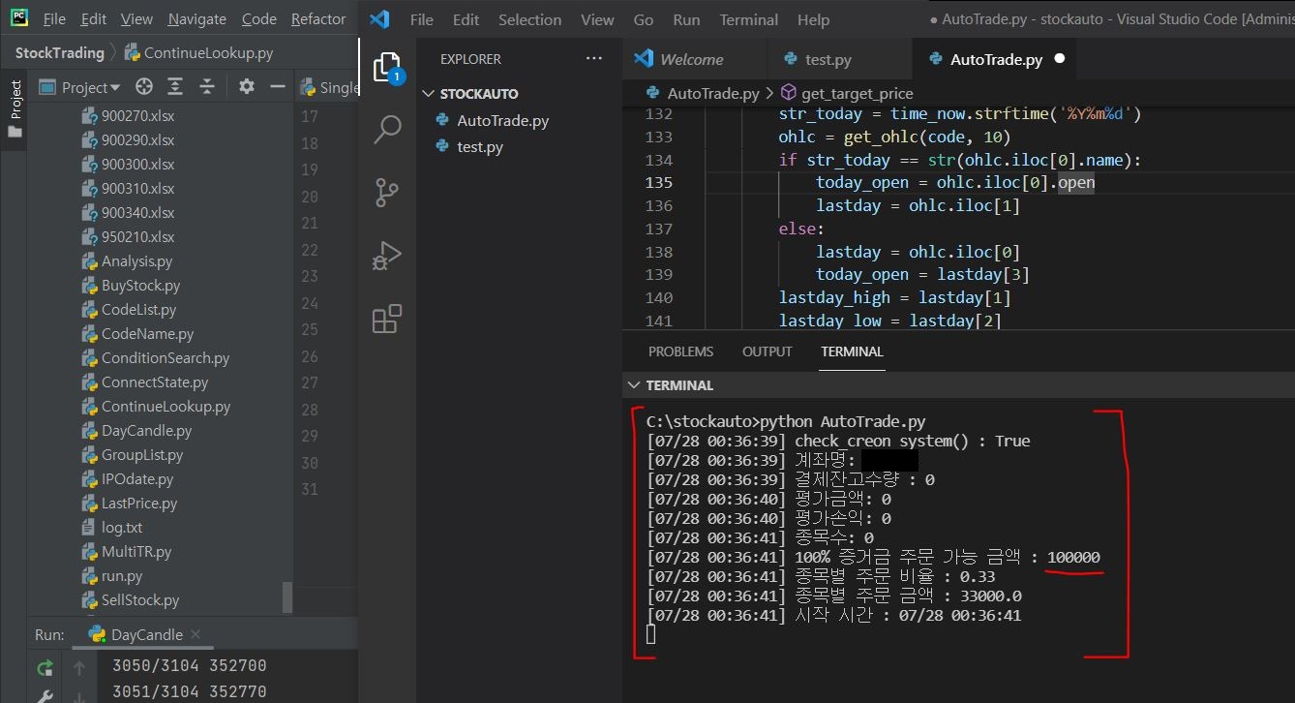Screen dimensions: 1295x703
Task: Open PyCharm Project panel settings gear
Action: (246, 87)
